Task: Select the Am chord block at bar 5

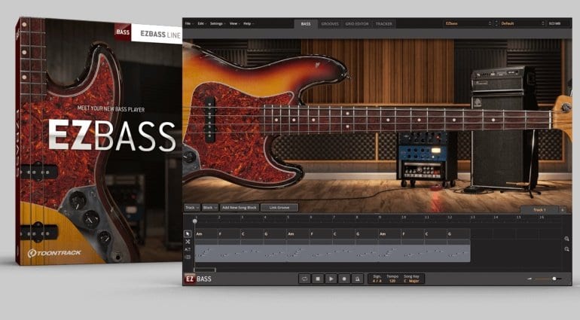Action: click(298, 234)
